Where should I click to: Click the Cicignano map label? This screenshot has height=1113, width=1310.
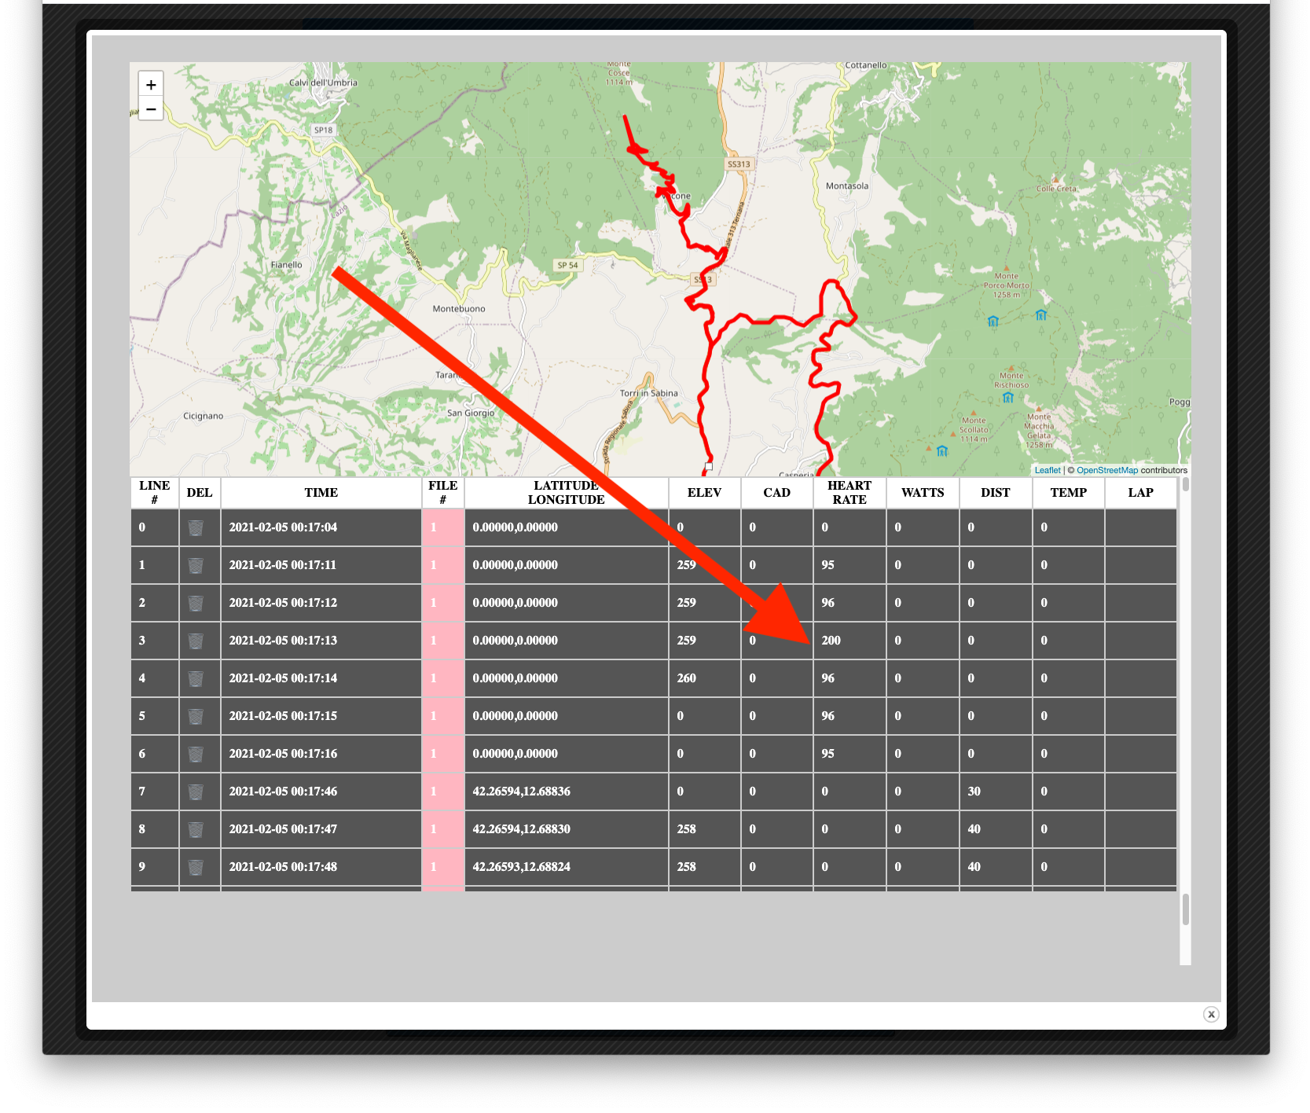pyautogui.click(x=204, y=416)
